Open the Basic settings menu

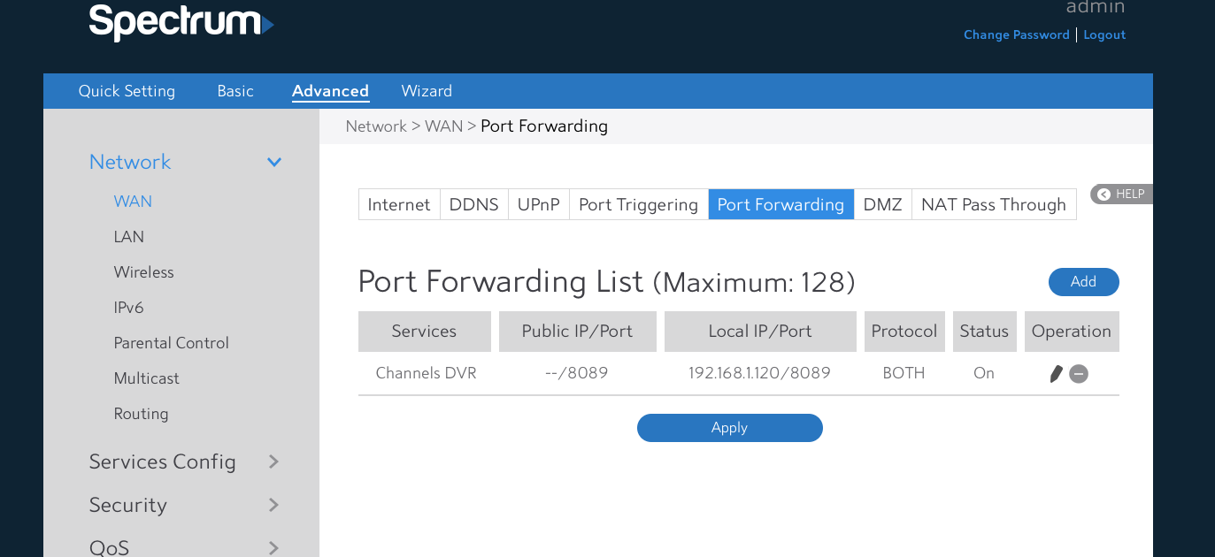235,91
